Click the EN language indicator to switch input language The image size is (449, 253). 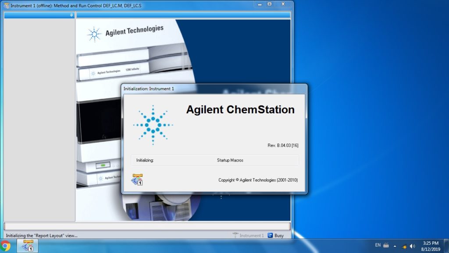click(378, 245)
